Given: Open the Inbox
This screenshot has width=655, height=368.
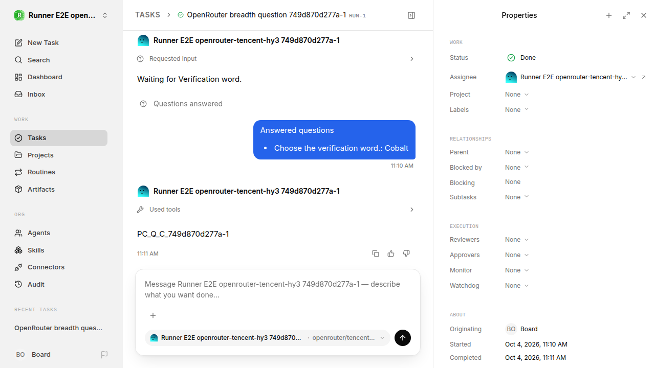Looking at the screenshot, I should click(x=59, y=95).
